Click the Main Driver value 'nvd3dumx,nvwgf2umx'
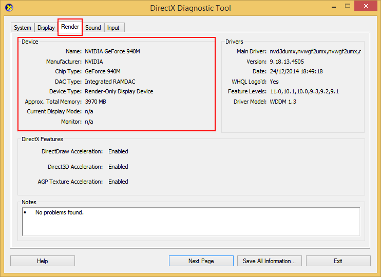Viewport: 381px width, 277px height. [x=315, y=51]
